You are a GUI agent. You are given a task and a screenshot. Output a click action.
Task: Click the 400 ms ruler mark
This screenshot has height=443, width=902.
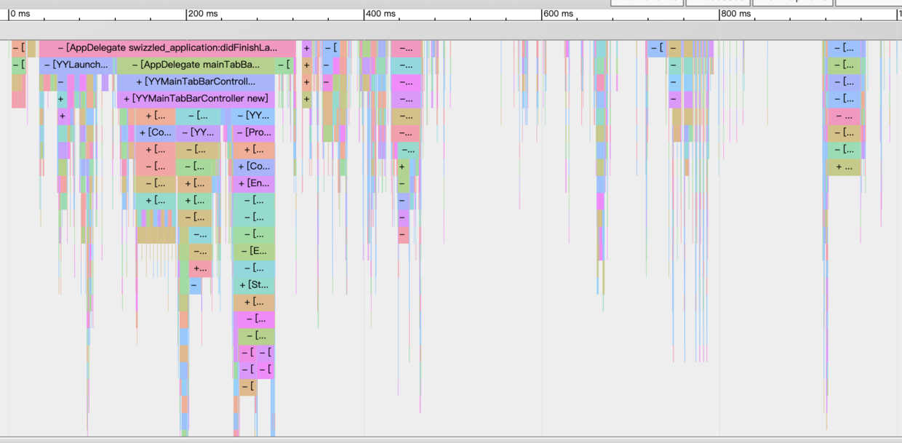pos(380,14)
